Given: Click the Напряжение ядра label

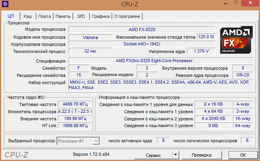Looking at the screenshot, I should [x=167, y=51].
